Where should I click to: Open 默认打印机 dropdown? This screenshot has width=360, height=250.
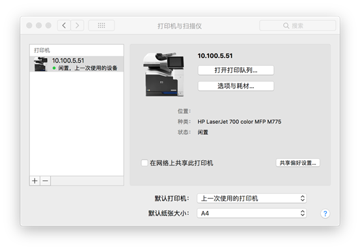coord(252,199)
